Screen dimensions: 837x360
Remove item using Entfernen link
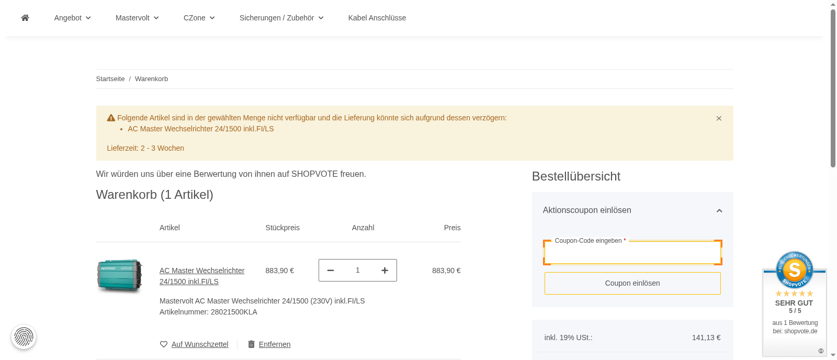coord(275,344)
